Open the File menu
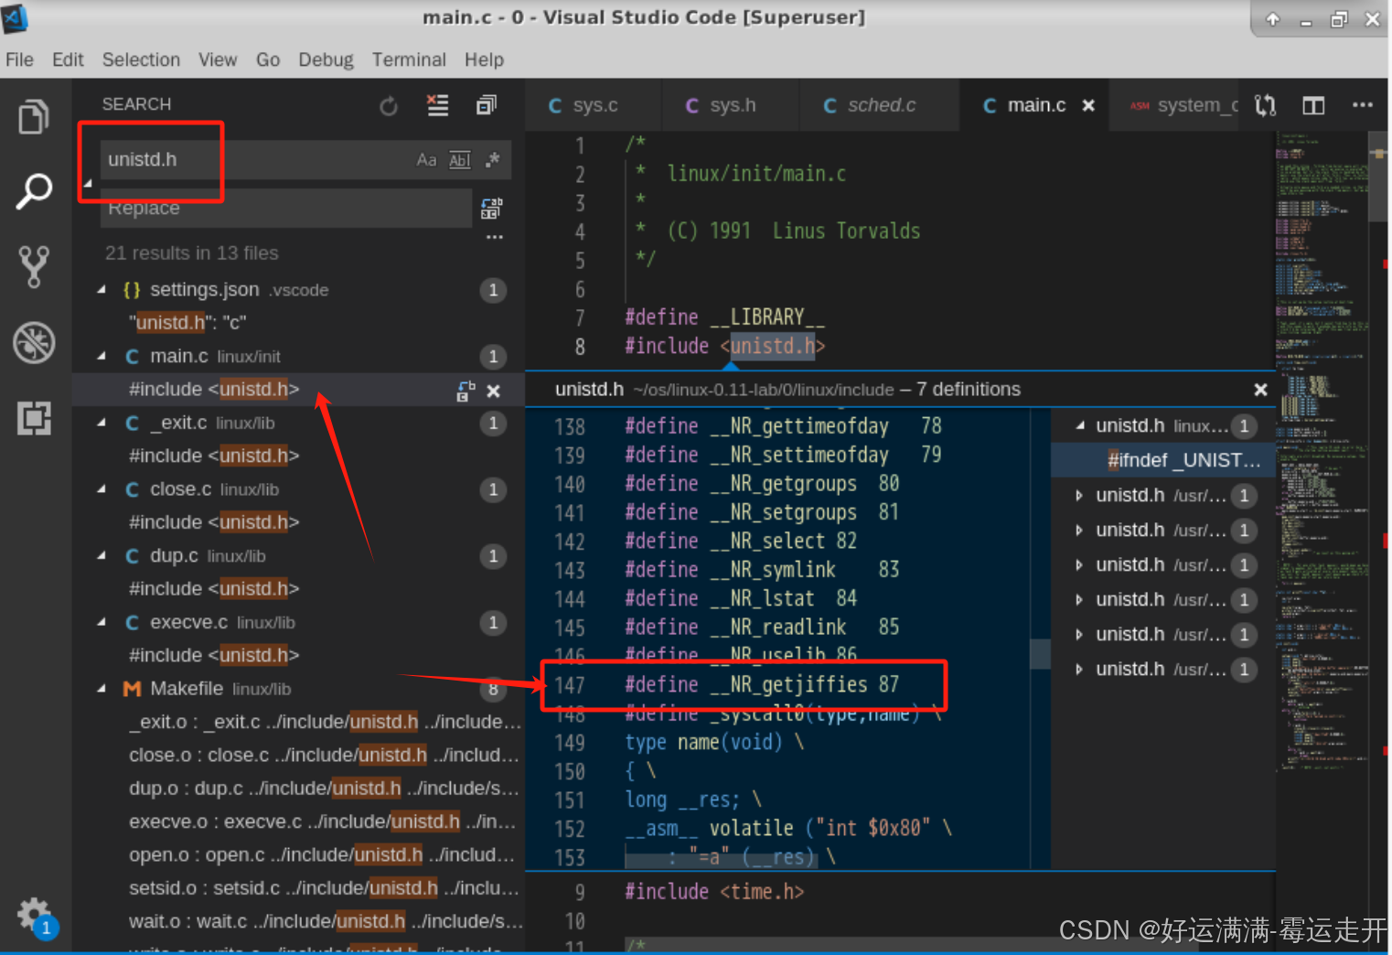The width and height of the screenshot is (1392, 955). 19,59
